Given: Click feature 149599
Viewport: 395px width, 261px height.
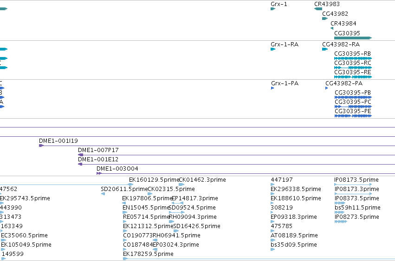Looking at the screenshot, I should tap(3, 259).
